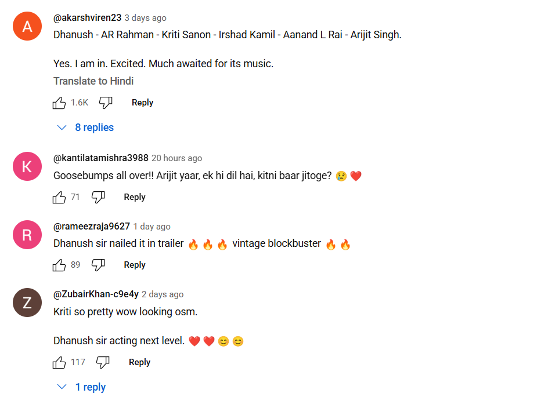Open the brown 'Z' profile avatar

point(27,303)
